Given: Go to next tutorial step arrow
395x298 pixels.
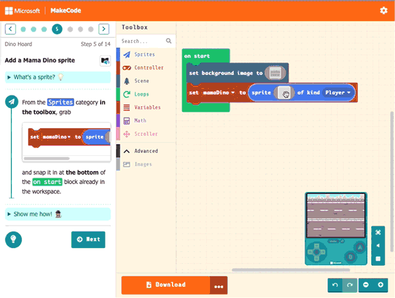Looking at the screenshot, I should pyautogui.click(x=104, y=29).
